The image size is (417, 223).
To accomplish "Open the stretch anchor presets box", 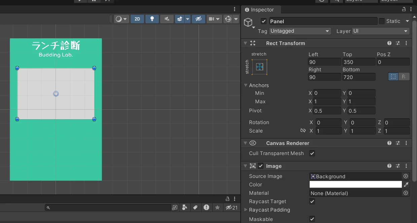I will coord(259,67).
